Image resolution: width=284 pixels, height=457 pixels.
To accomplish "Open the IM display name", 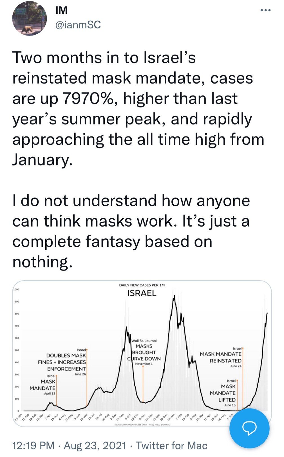I will pyautogui.click(x=62, y=10).
